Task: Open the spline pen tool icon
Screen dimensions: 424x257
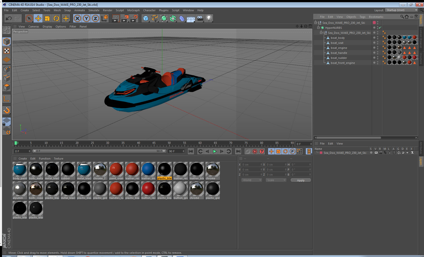Action: tap(155, 18)
